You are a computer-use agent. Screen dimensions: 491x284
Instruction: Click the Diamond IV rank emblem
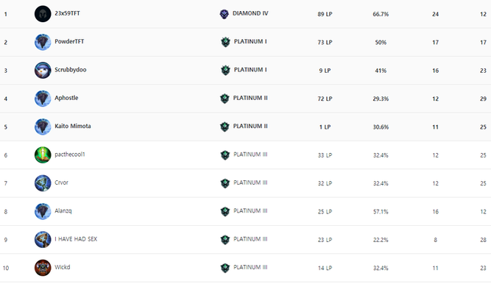[224, 14]
